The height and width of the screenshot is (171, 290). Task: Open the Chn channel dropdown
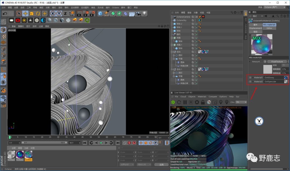pyautogui.click(x=241, y=102)
